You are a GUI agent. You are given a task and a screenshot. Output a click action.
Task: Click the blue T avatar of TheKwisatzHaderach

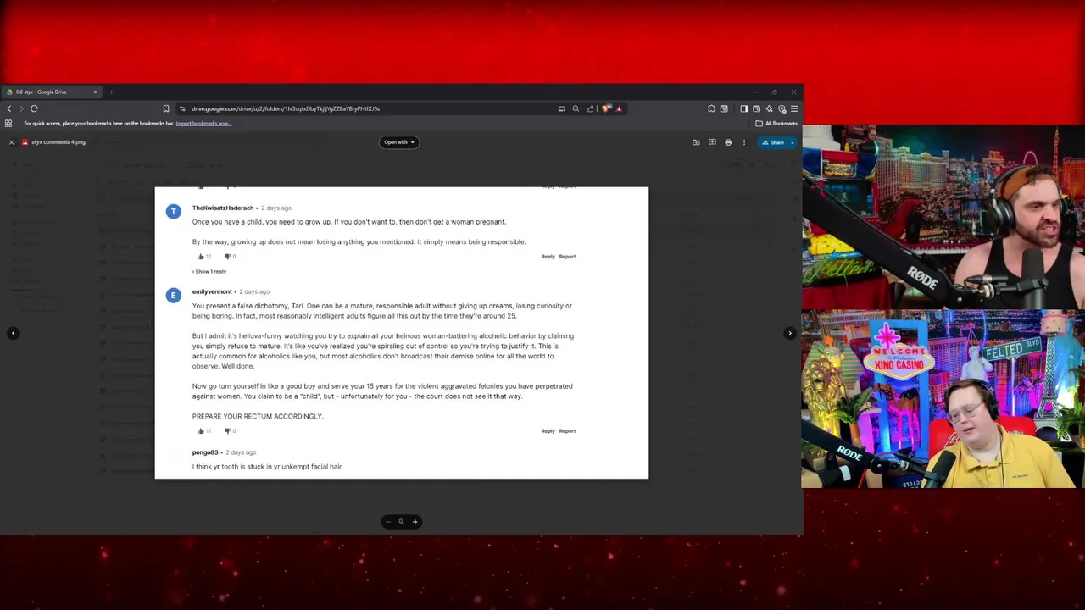pos(173,211)
